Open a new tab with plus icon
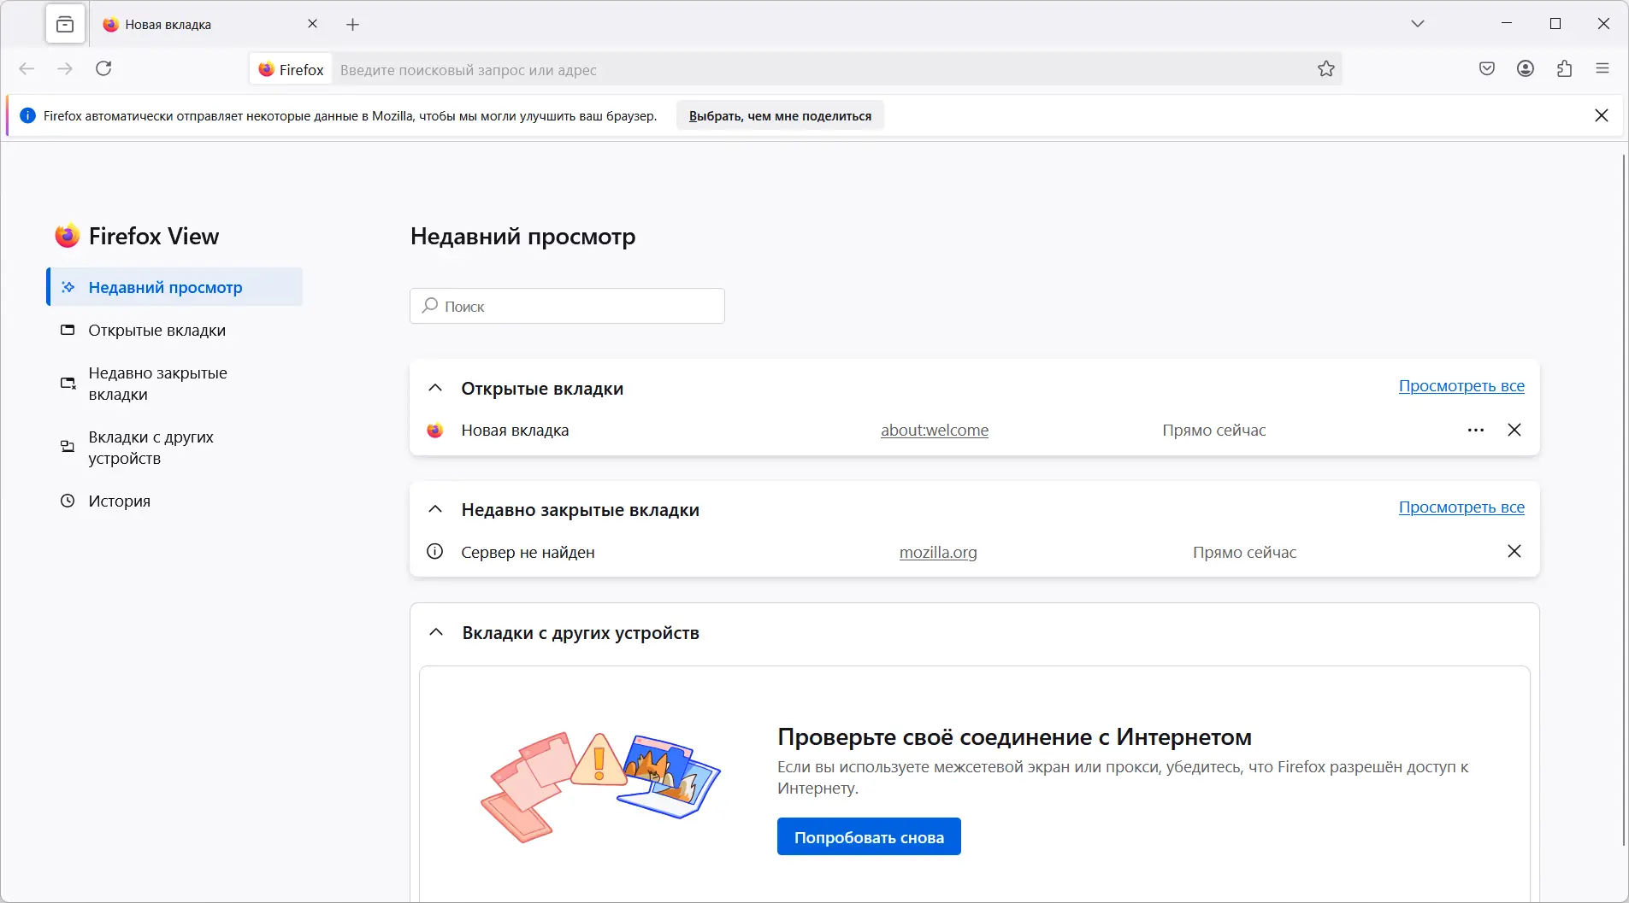This screenshot has height=903, width=1629. [352, 25]
